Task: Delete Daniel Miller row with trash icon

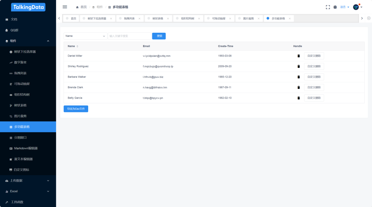Action: click(299, 56)
